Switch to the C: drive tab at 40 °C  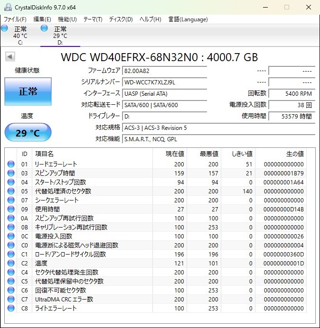[x=20, y=35]
